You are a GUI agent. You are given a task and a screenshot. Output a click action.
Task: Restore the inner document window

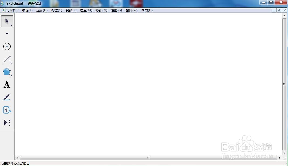click(279, 11)
